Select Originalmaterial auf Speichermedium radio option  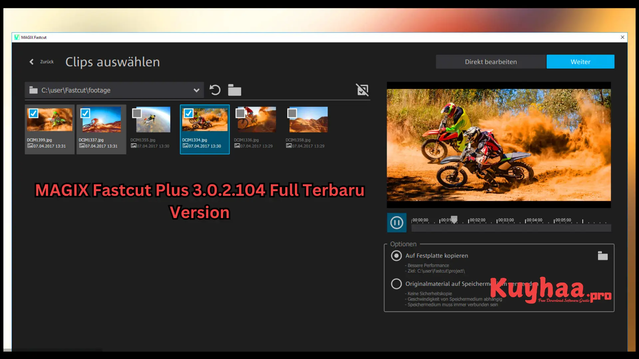pyautogui.click(x=396, y=284)
